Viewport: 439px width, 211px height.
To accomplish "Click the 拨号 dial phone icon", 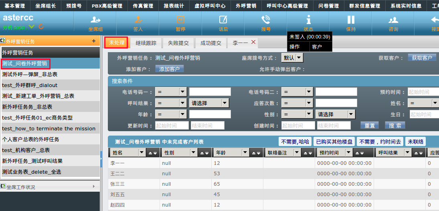I will (x=266, y=20).
